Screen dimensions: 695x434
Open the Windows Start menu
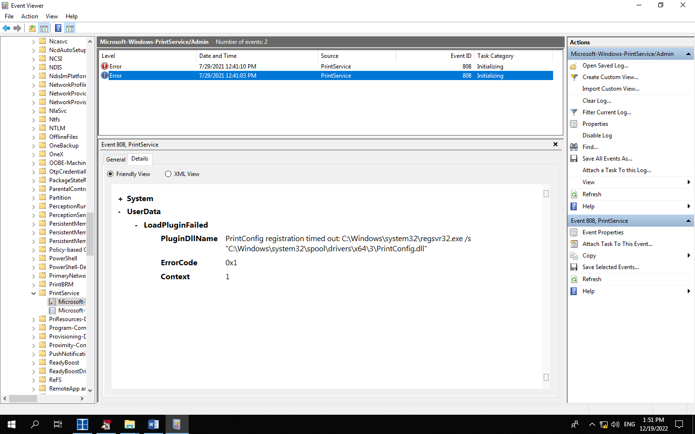tap(12, 424)
